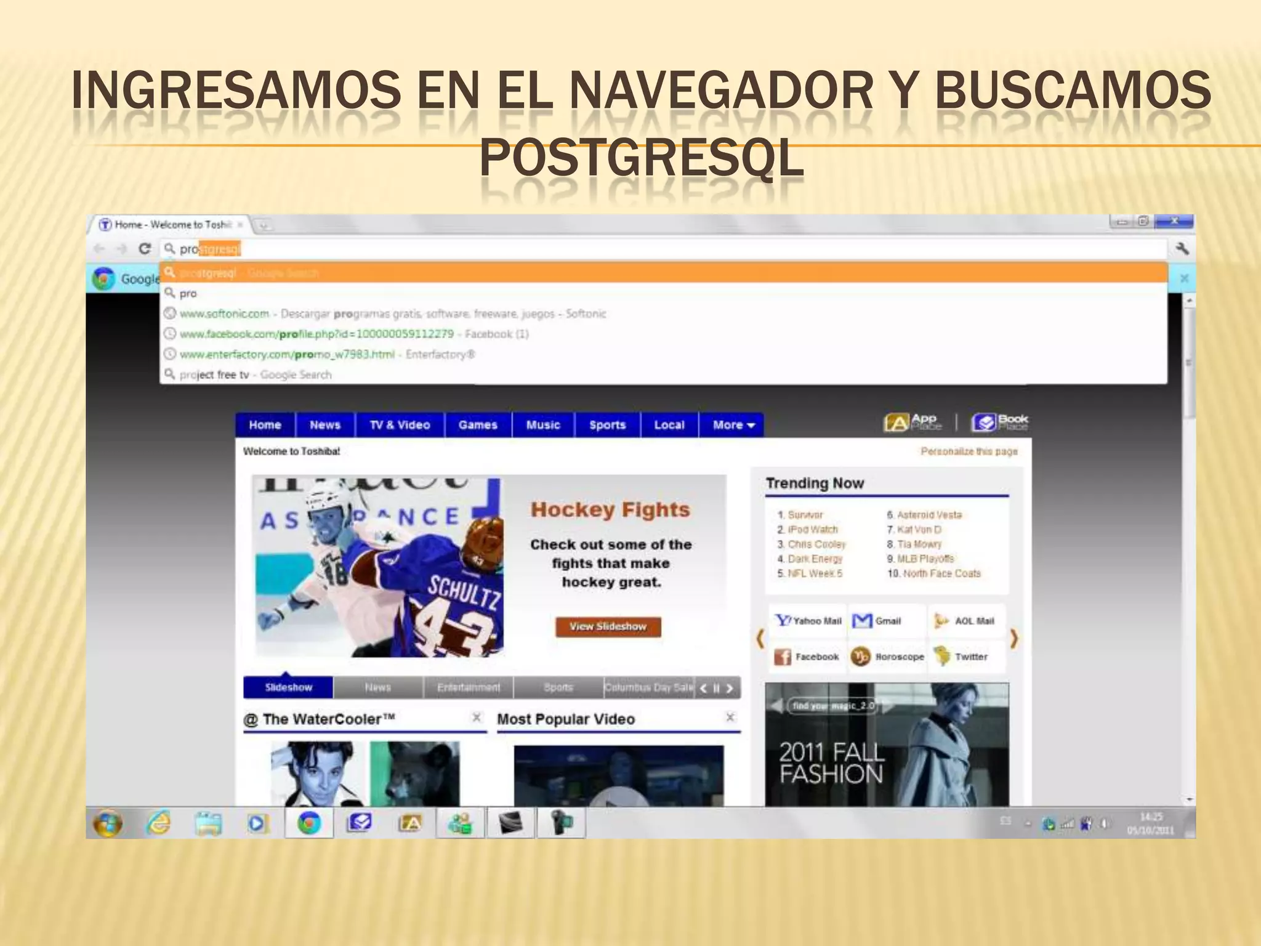
Task: Click the View Slideshow button
Action: click(x=608, y=626)
